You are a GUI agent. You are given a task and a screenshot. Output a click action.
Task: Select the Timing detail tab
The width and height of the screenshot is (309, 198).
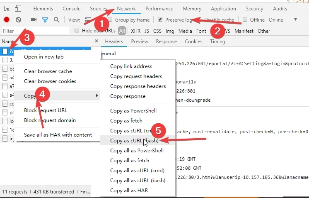click(217, 42)
